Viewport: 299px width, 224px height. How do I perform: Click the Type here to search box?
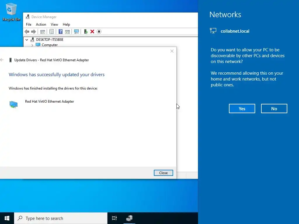pos(61,218)
